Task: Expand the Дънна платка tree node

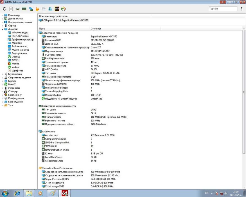Action: coord(2,19)
